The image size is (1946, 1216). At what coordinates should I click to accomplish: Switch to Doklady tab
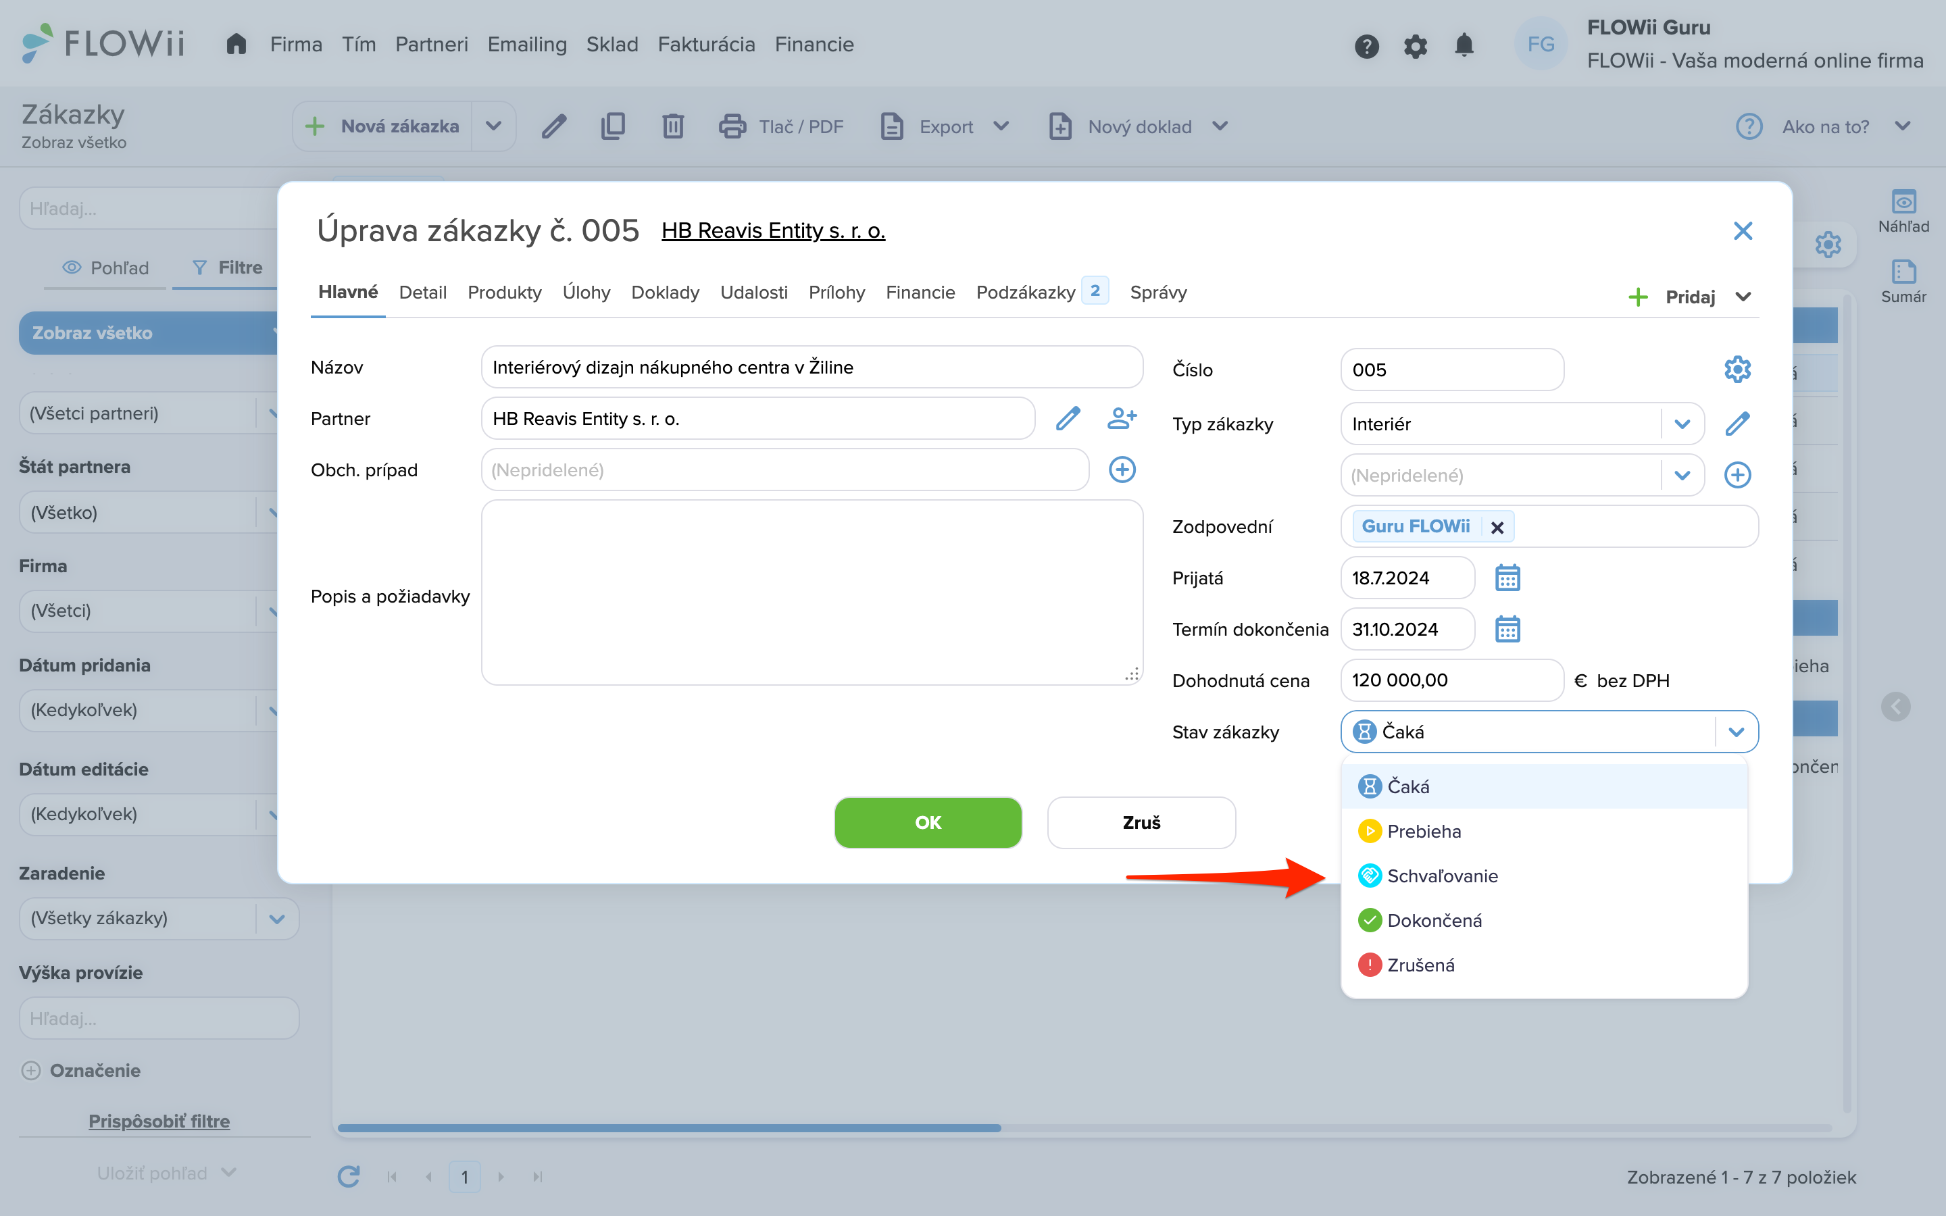[x=665, y=293]
